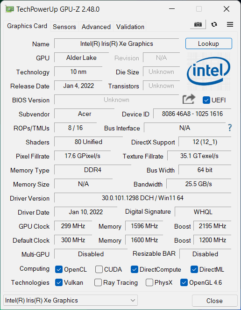Switch to the Sensors tab
241x310 pixels.
(64, 27)
